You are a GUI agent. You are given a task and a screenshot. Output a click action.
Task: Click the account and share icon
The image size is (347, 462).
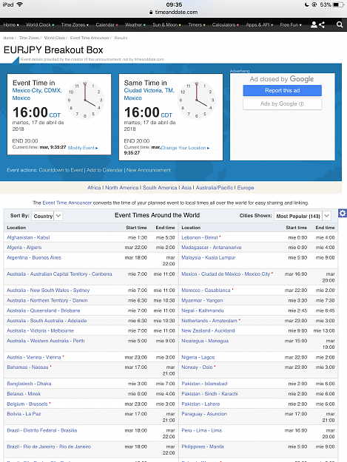click(318, 24)
